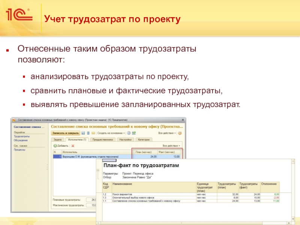Click the 1C application icon in title bar

click(x=14, y=120)
